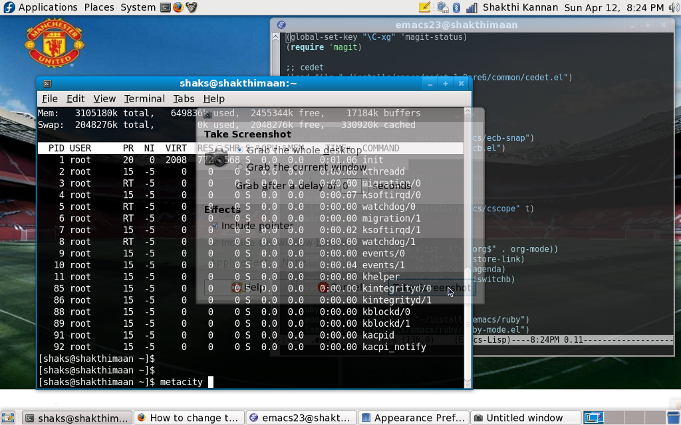Image resolution: width=681 pixels, height=425 pixels.
Task: Click the '3105180k total' memory value
Action: [114, 113]
